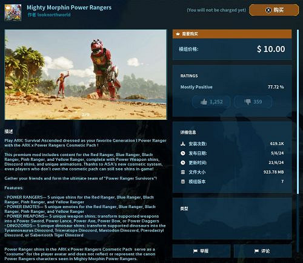Click the 评论 comment button
This screenshot has width=303, height=263.
(x=263, y=251)
